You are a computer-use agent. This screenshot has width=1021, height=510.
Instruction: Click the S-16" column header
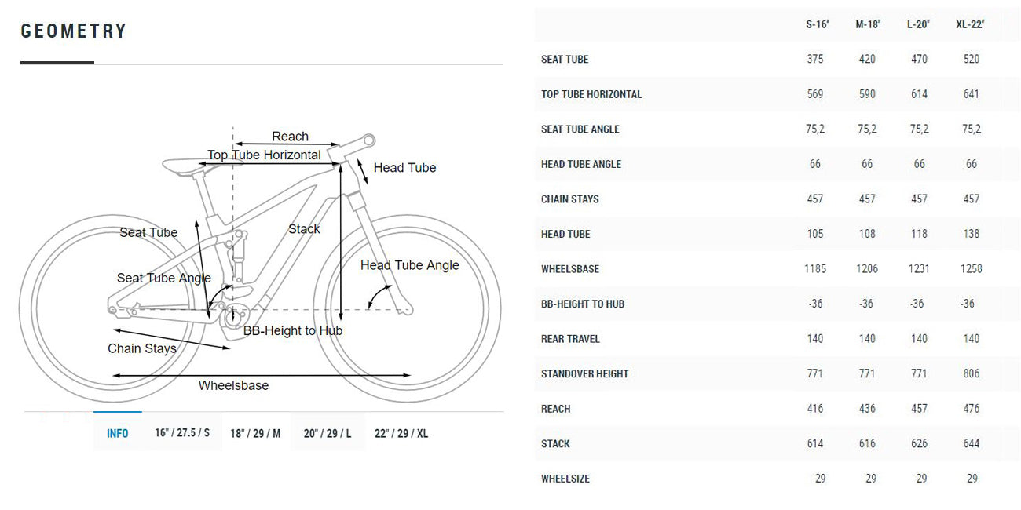815,24
